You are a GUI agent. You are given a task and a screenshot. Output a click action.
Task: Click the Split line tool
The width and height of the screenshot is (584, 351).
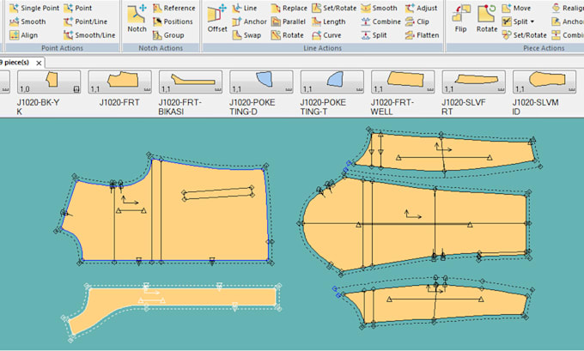[x=374, y=35]
